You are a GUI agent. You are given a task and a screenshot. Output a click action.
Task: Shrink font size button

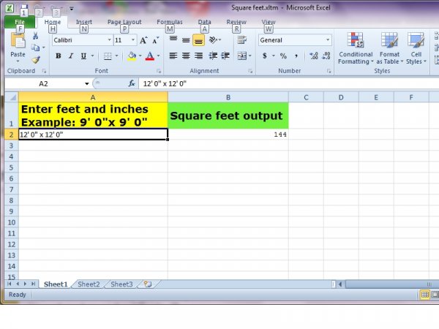155,40
